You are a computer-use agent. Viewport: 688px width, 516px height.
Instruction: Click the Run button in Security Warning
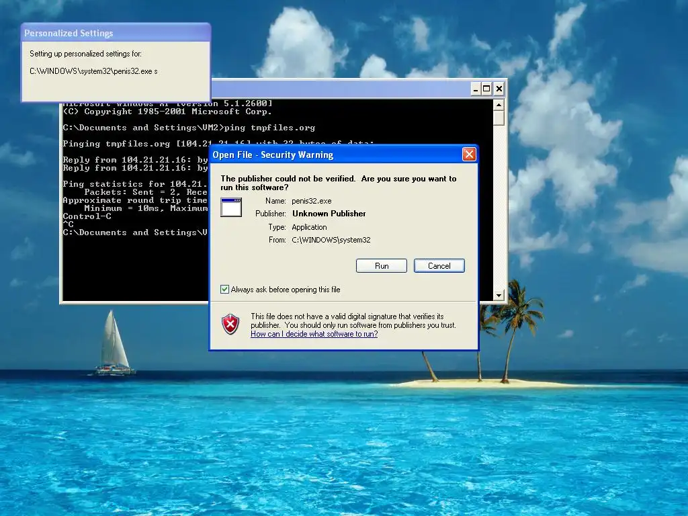click(x=382, y=266)
